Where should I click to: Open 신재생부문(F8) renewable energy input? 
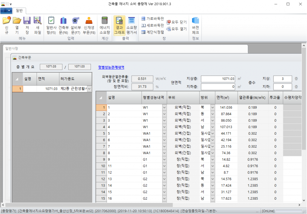[89, 25]
